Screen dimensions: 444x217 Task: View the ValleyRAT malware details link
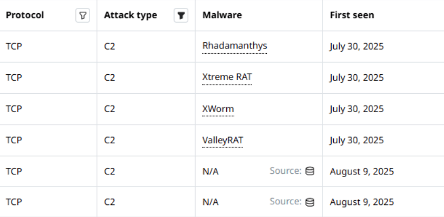click(223, 140)
